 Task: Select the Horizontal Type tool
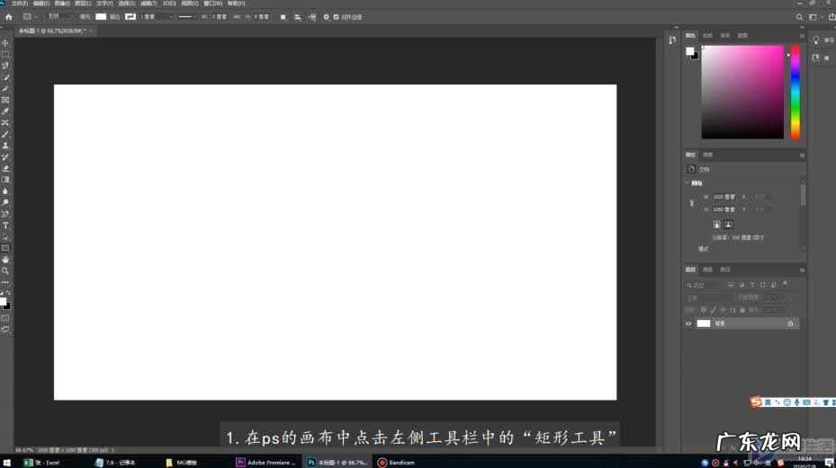pyautogui.click(x=5, y=225)
